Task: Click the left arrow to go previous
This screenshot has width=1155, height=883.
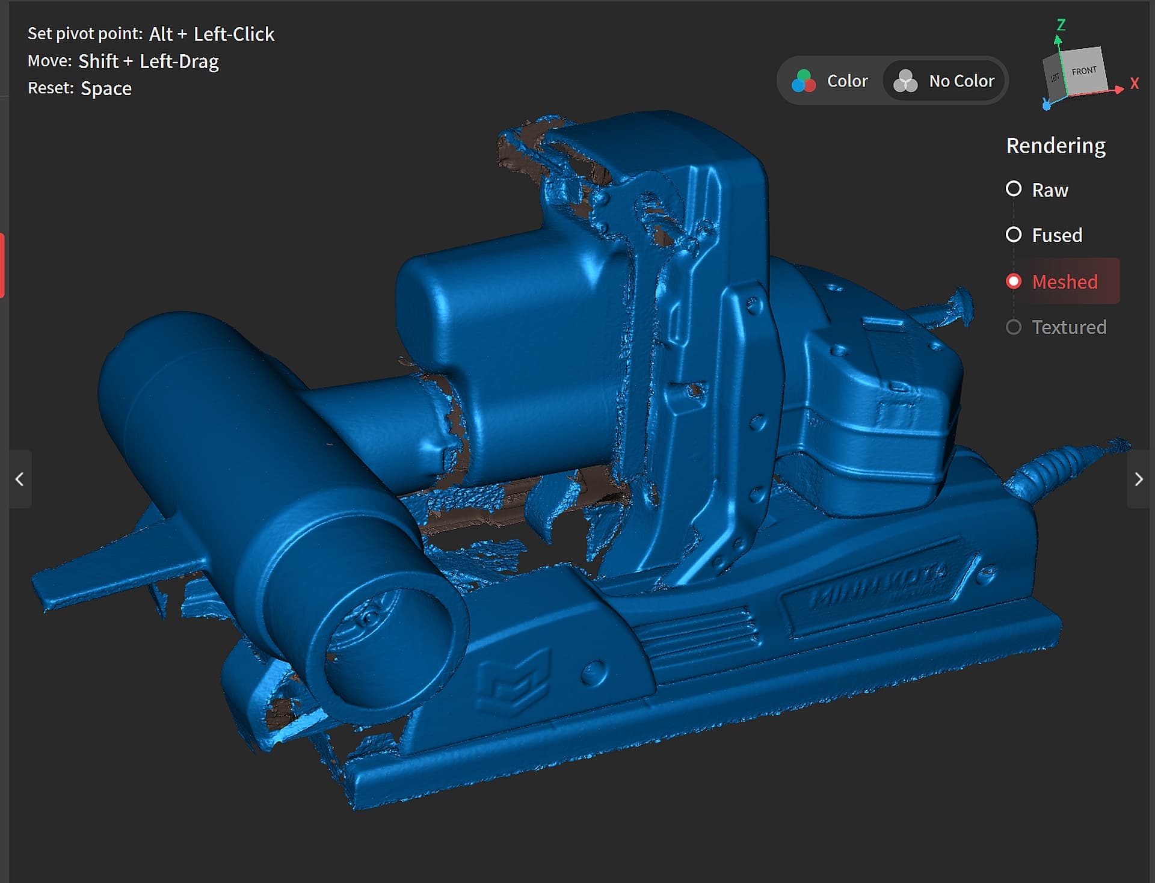Action: tap(19, 479)
